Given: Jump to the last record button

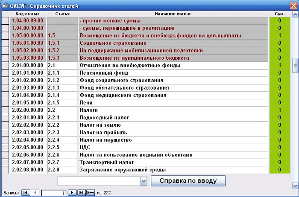Looking at the screenshot, I should tap(81, 193).
